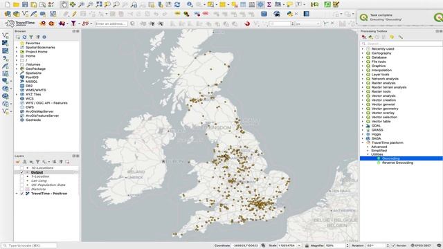Select Geocoding algorithm in Processing Toolbox

(x=390, y=158)
